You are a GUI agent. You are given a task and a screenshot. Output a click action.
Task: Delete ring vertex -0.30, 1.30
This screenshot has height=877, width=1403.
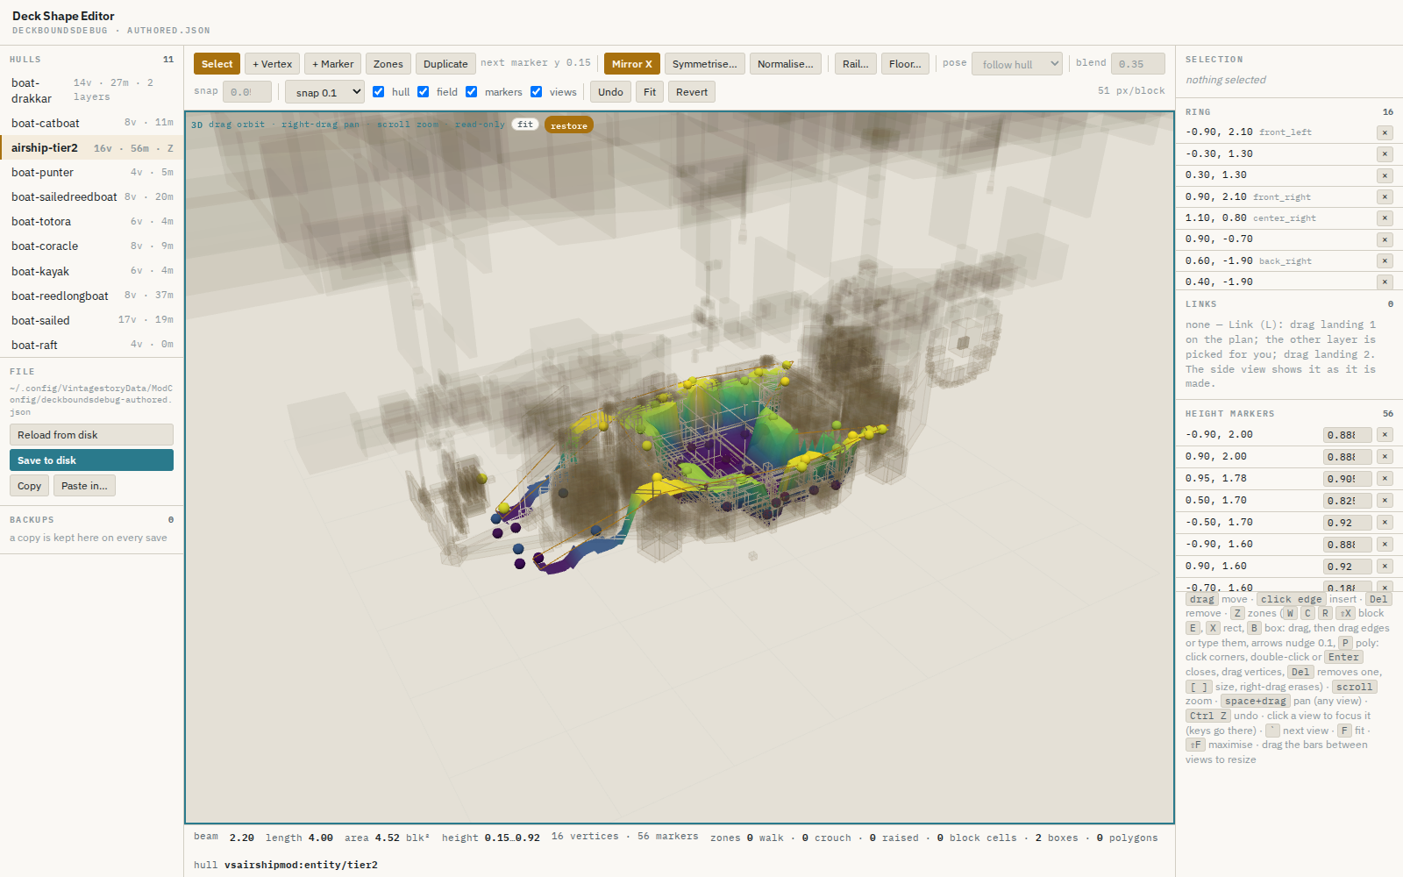pyautogui.click(x=1385, y=154)
